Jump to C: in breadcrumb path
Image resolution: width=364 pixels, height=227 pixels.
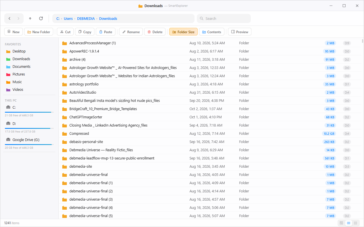click(x=58, y=18)
